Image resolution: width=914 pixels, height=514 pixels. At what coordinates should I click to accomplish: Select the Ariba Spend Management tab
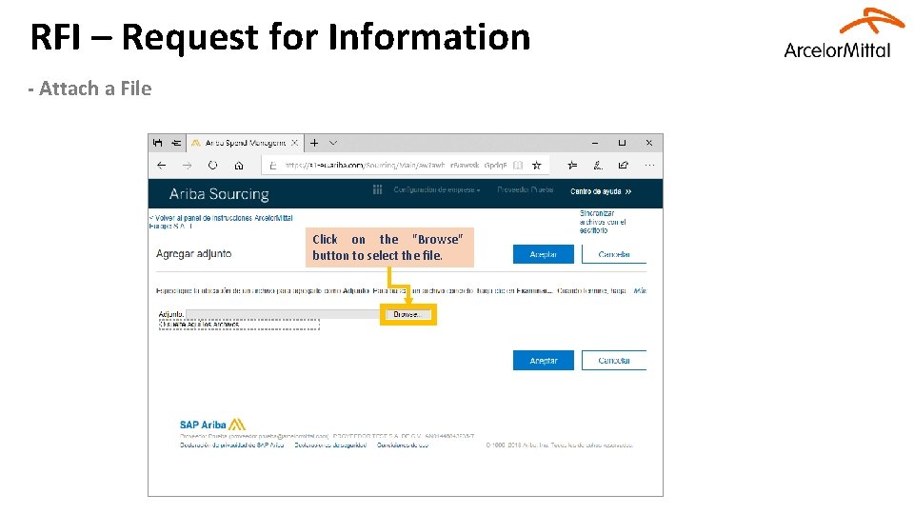coord(245,143)
